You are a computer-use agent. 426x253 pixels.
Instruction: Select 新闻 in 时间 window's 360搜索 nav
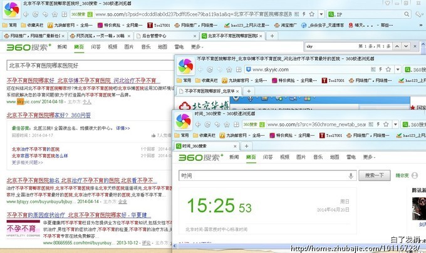click(x=234, y=157)
